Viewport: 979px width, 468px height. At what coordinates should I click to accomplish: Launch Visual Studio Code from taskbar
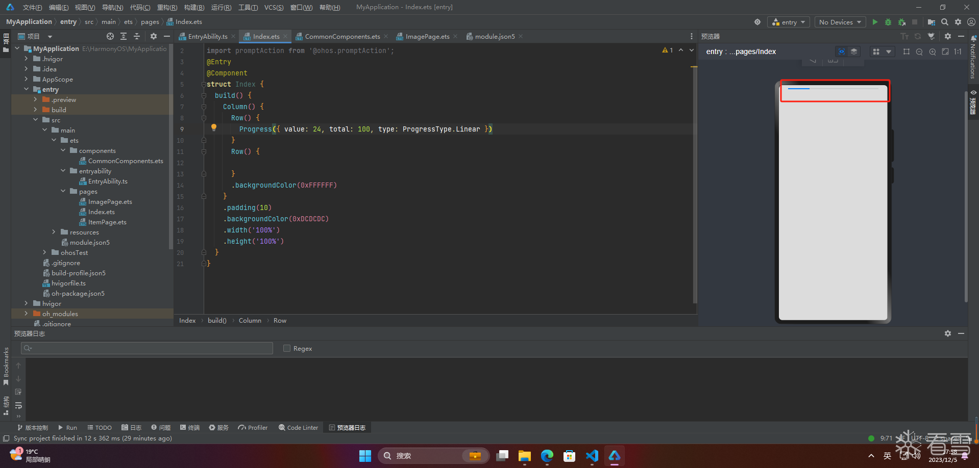point(592,456)
